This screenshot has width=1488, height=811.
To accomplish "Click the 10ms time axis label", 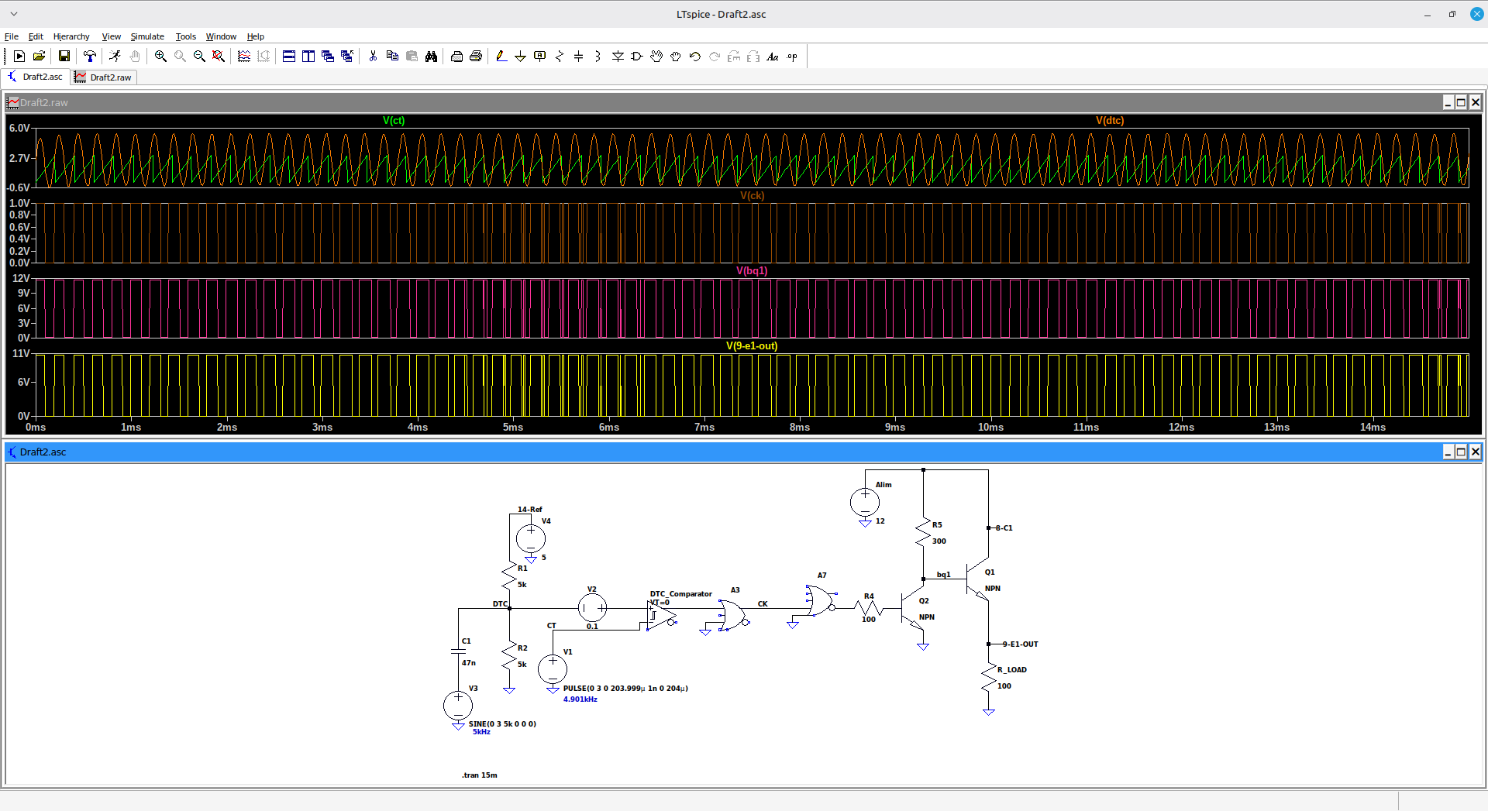I will (990, 427).
